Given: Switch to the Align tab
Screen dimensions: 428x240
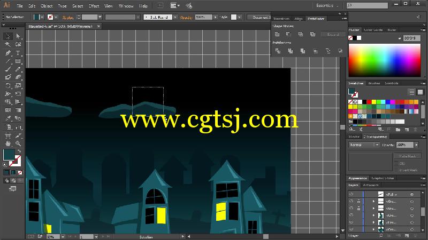Looking at the screenshot, I should pos(299,19).
